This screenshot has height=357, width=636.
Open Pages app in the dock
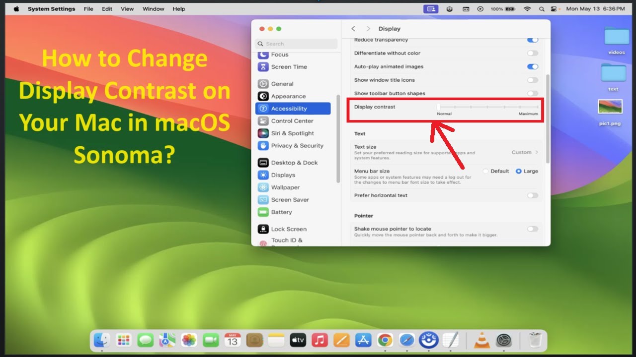tap(341, 340)
